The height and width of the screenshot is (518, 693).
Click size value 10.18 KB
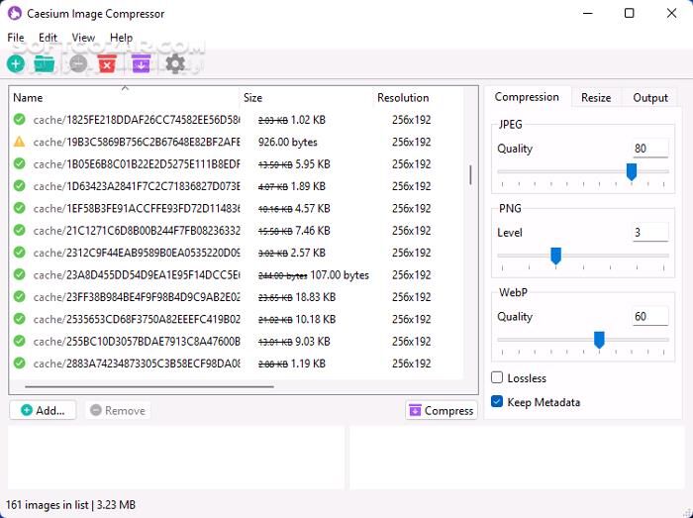click(316, 319)
